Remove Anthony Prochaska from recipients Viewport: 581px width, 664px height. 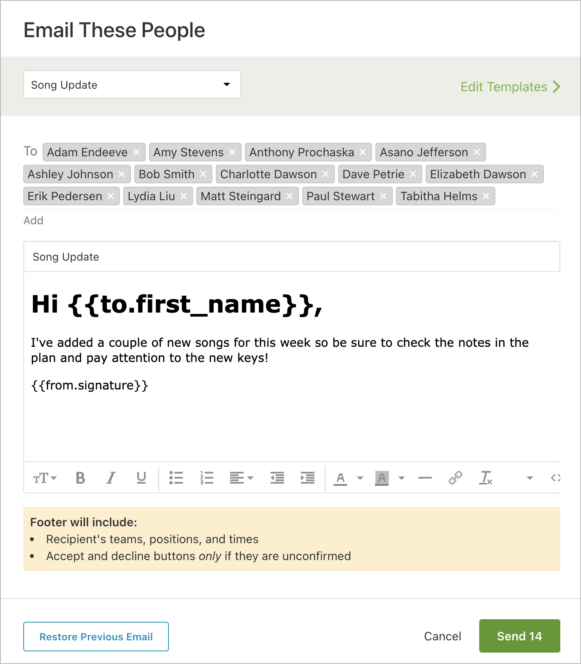[x=363, y=152]
